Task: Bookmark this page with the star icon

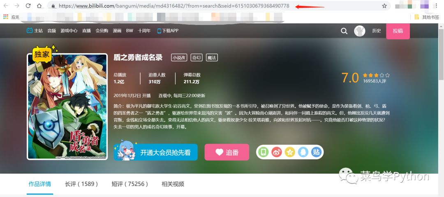Action: (x=384, y=6)
